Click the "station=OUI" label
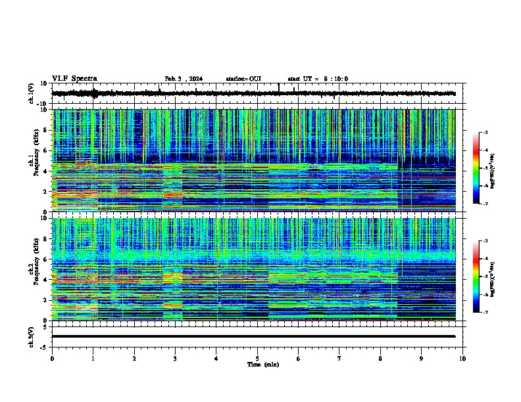Screen dimensions: 521x402 pos(243,79)
